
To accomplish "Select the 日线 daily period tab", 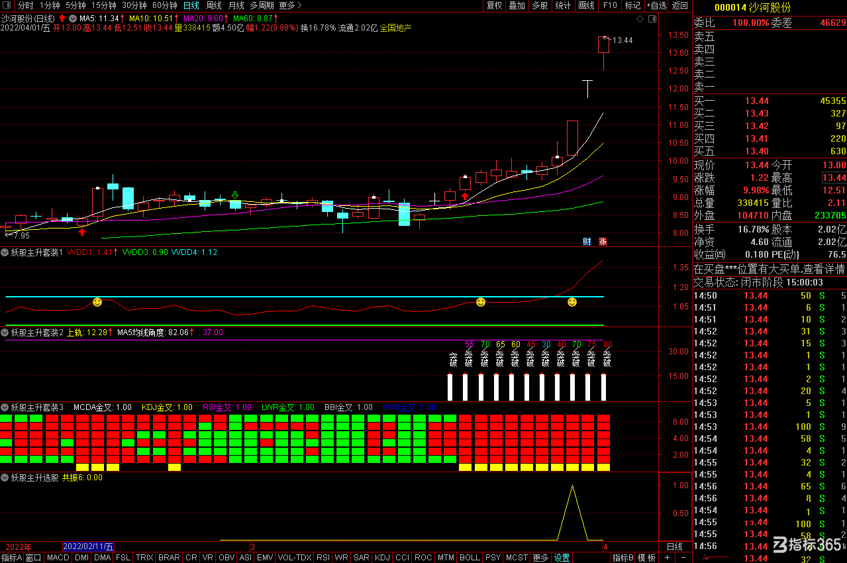I will click(x=191, y=5).
